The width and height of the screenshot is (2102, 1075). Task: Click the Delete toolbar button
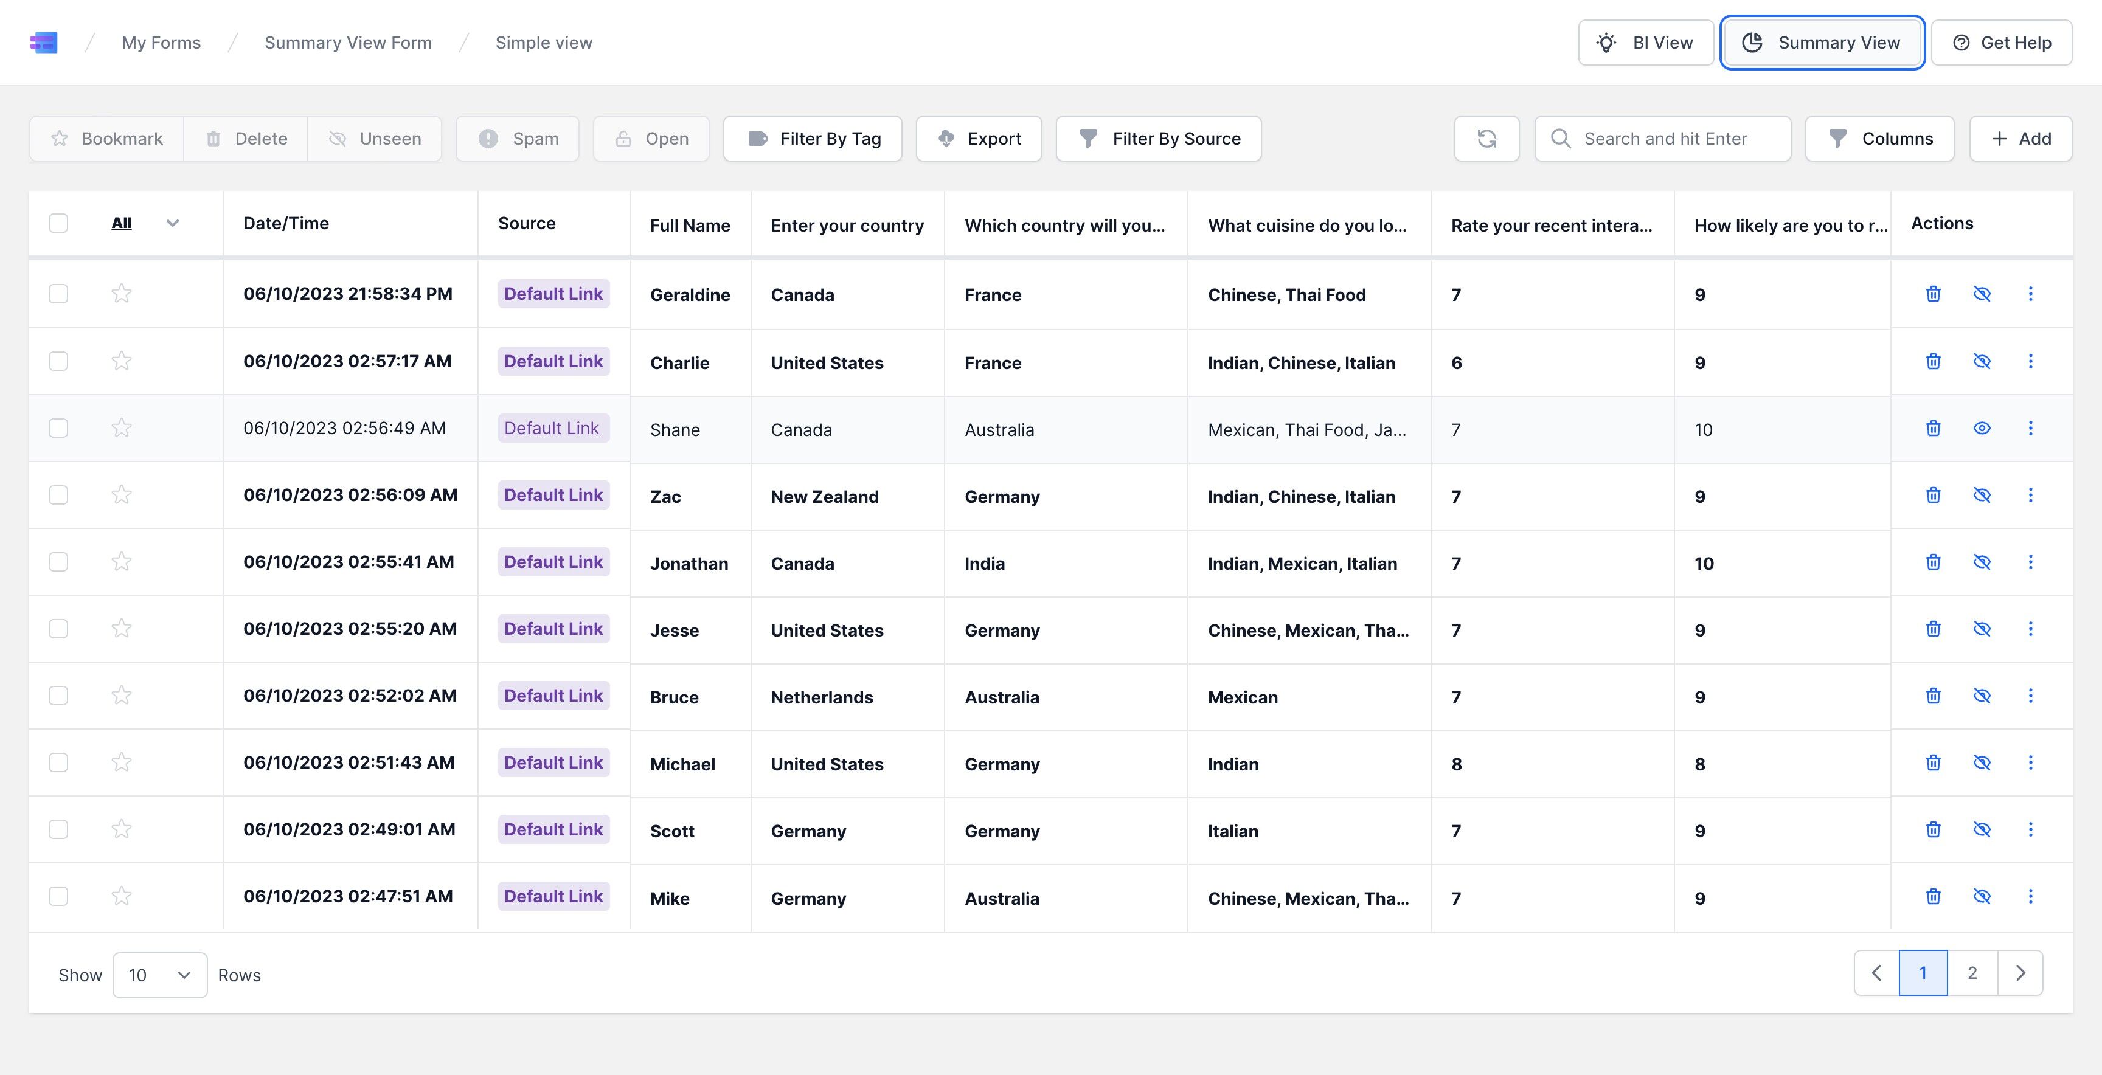click(x=246, y=139)
